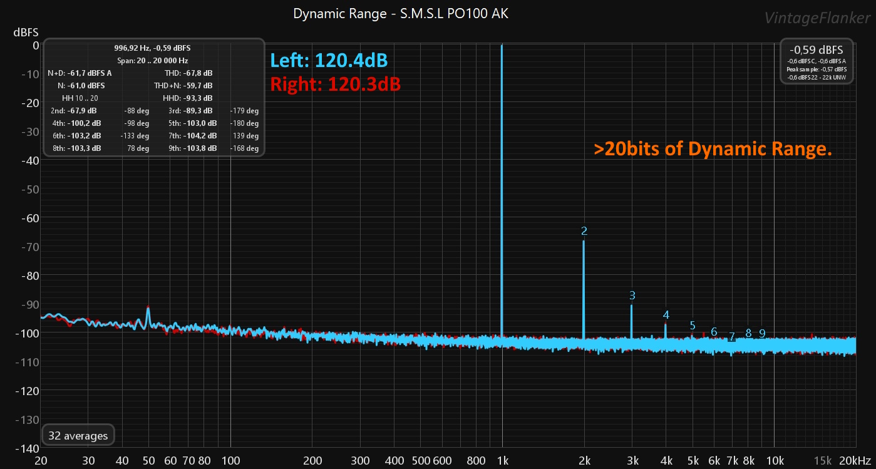Click the "-179 deg" phase of 3rd harmonic
Screen dimensions: 876x469
pos(244,111)
